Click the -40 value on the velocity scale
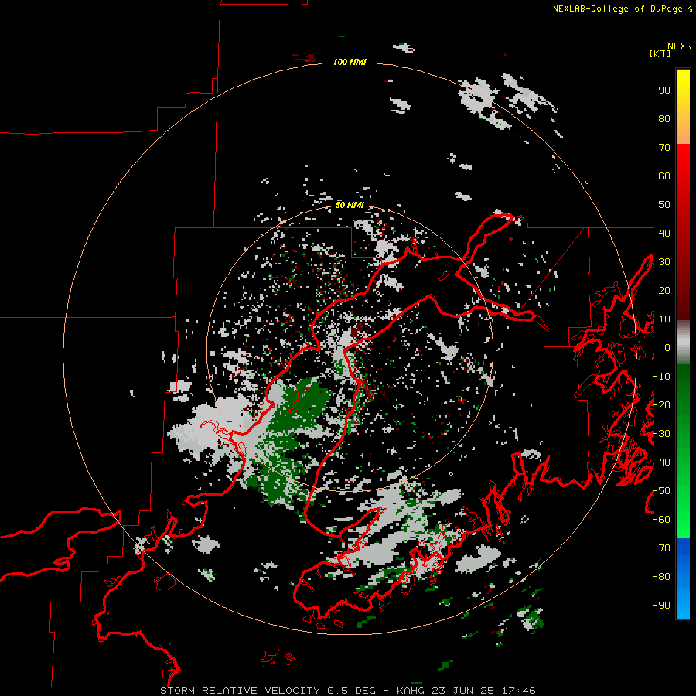The width and height of the screenshot is (696, 696). (661, 462)
